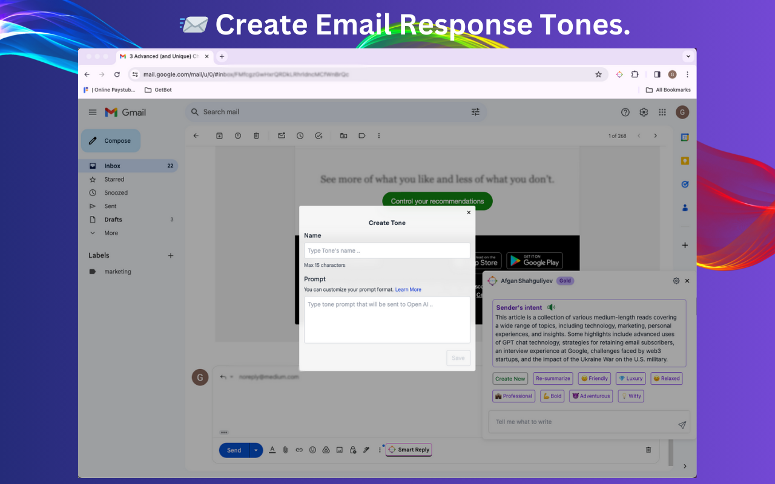The image size is (775, 484).
Task: Open the Learn More link
Action: 408,290
